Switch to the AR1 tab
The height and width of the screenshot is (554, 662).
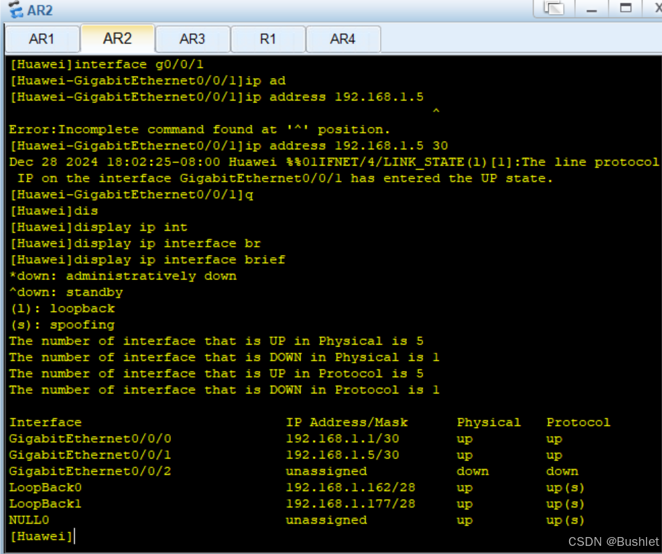point(42,39)
